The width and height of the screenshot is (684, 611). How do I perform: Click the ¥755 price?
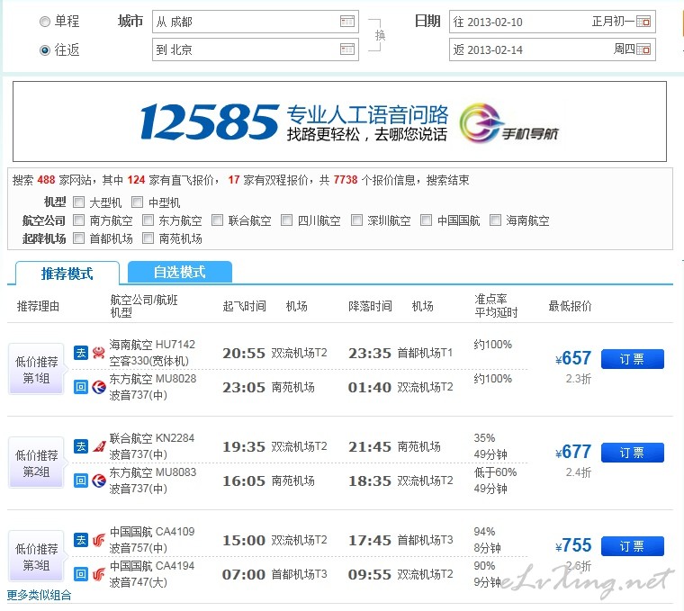click(x=573, y=545)
